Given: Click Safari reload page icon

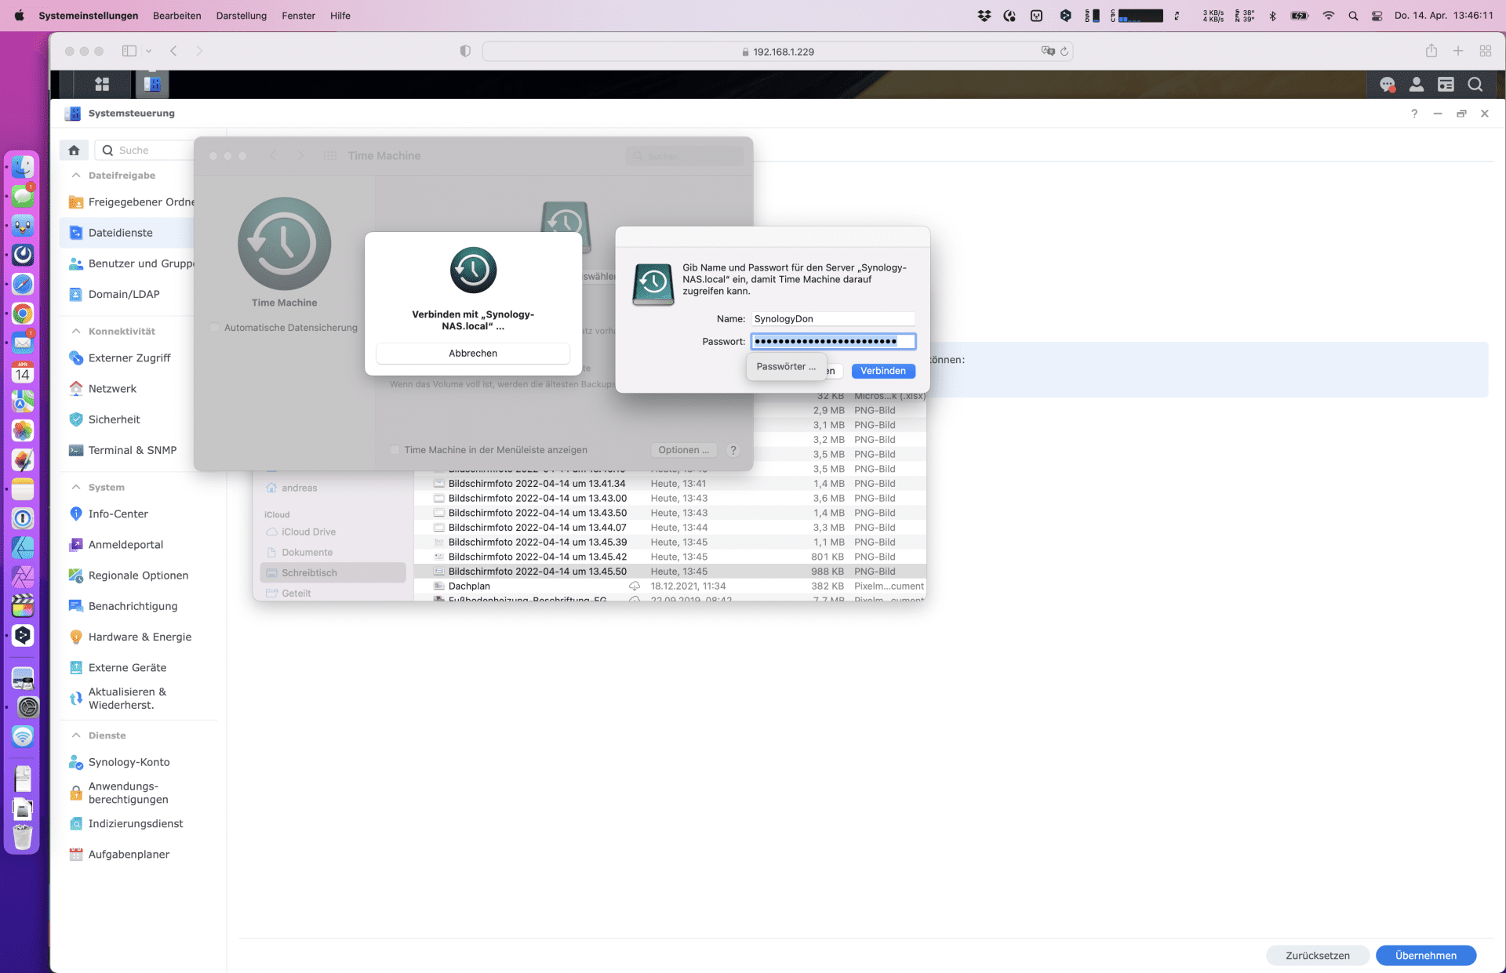Looking at the screenshot, I should tap(1064, 52).
